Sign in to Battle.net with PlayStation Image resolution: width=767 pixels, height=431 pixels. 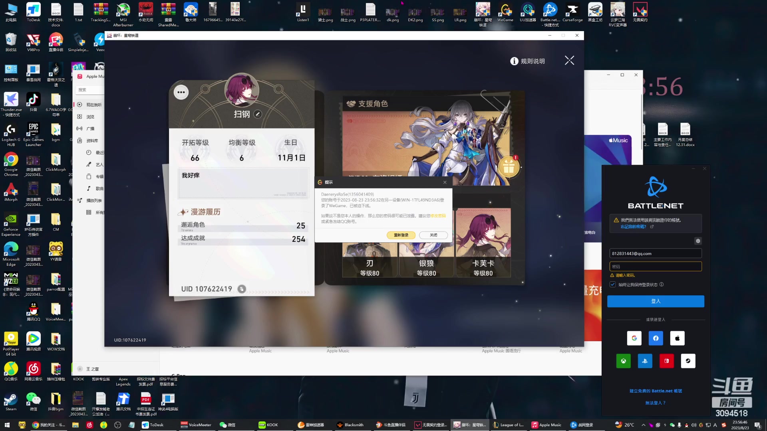pos(645,361)
